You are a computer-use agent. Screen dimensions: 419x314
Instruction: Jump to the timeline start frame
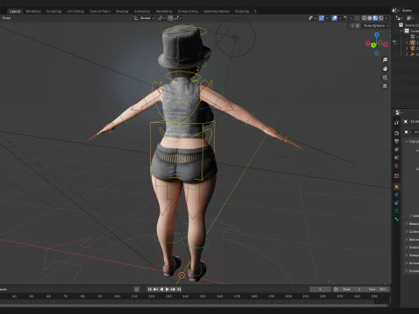coord(150,290)
